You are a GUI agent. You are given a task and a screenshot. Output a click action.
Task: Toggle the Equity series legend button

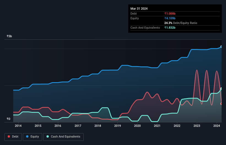(x=32, y=137)
